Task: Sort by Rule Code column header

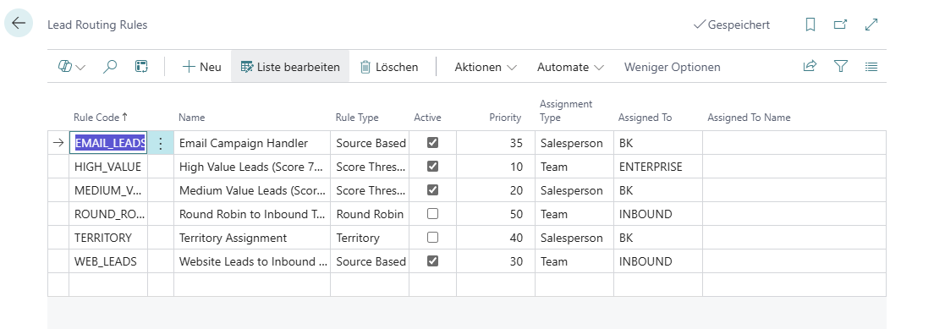Action: pyautogui.click(x=101, y=118)
